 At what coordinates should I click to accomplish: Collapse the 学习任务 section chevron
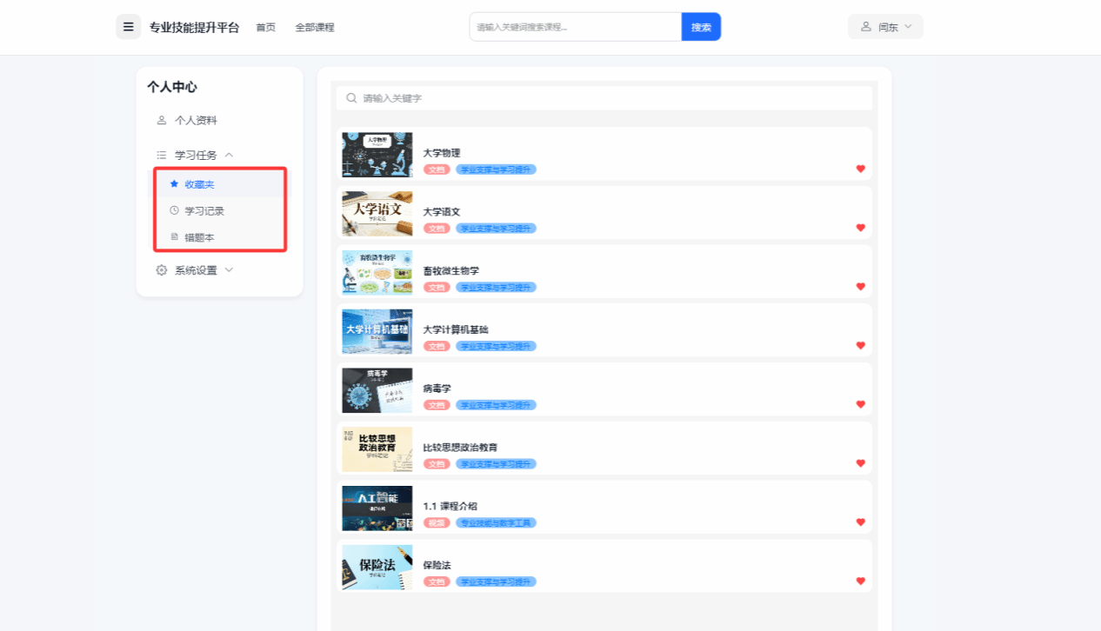(x=229, y=155)
